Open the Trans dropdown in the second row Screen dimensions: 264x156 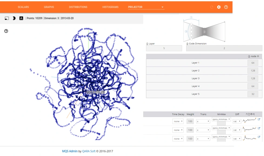203,130
